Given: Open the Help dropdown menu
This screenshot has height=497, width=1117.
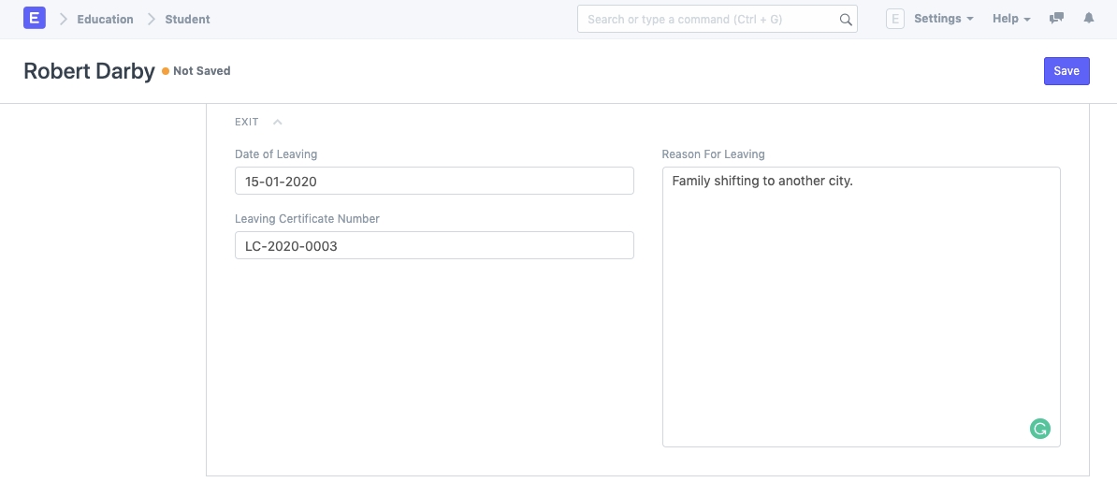Looking at the screenshot, I should (1010, 19).
